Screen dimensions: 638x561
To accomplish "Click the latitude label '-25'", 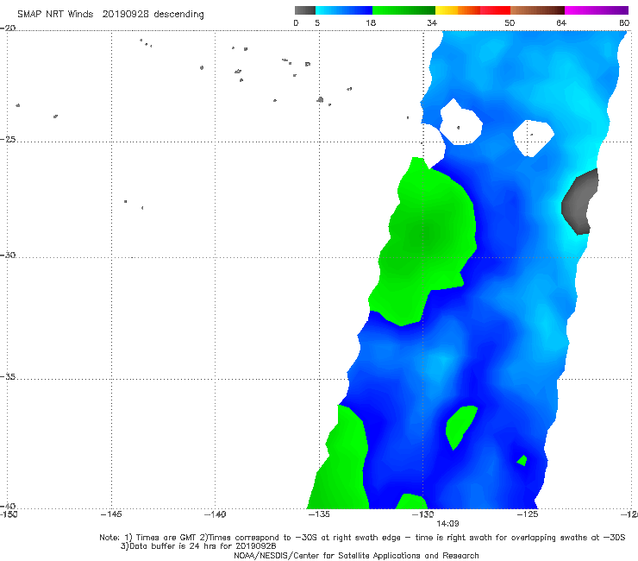I will [8, 139].
